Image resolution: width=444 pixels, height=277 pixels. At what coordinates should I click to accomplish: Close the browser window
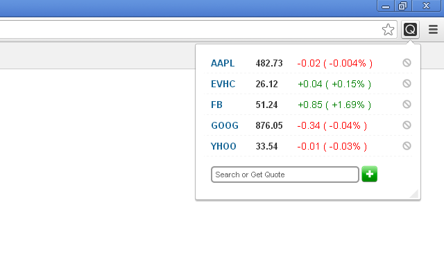click(x=426, y=6)
